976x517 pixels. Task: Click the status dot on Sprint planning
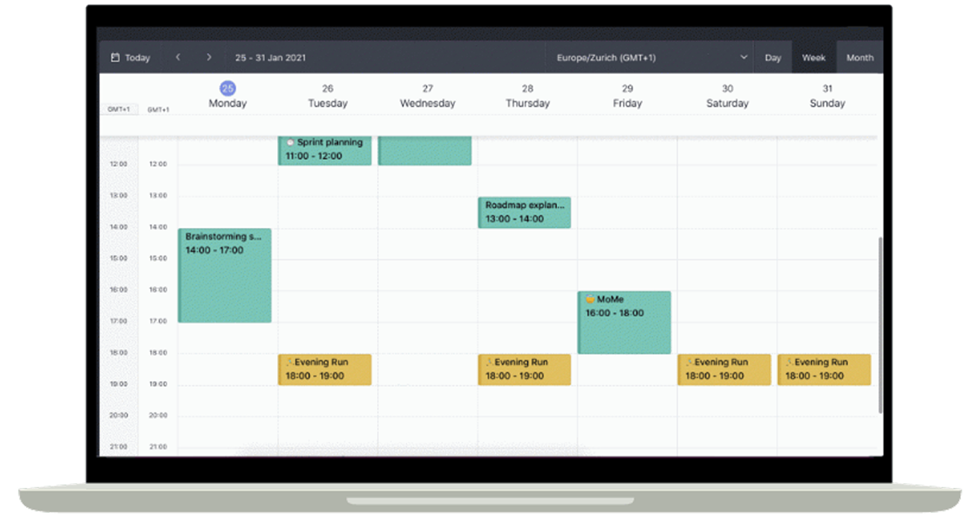pos(290,142)
